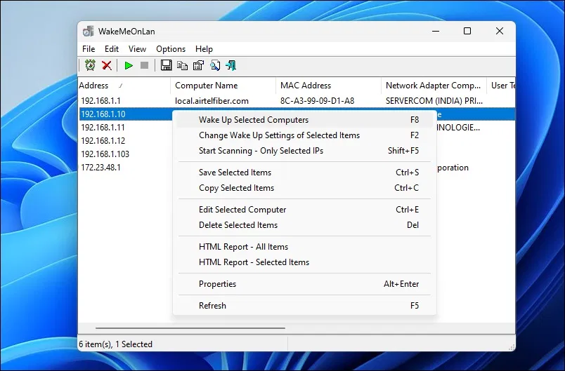Select Change Wake Up Settings of Selected Items
Viewport: 565px width, 371px height.
[279, 135]
